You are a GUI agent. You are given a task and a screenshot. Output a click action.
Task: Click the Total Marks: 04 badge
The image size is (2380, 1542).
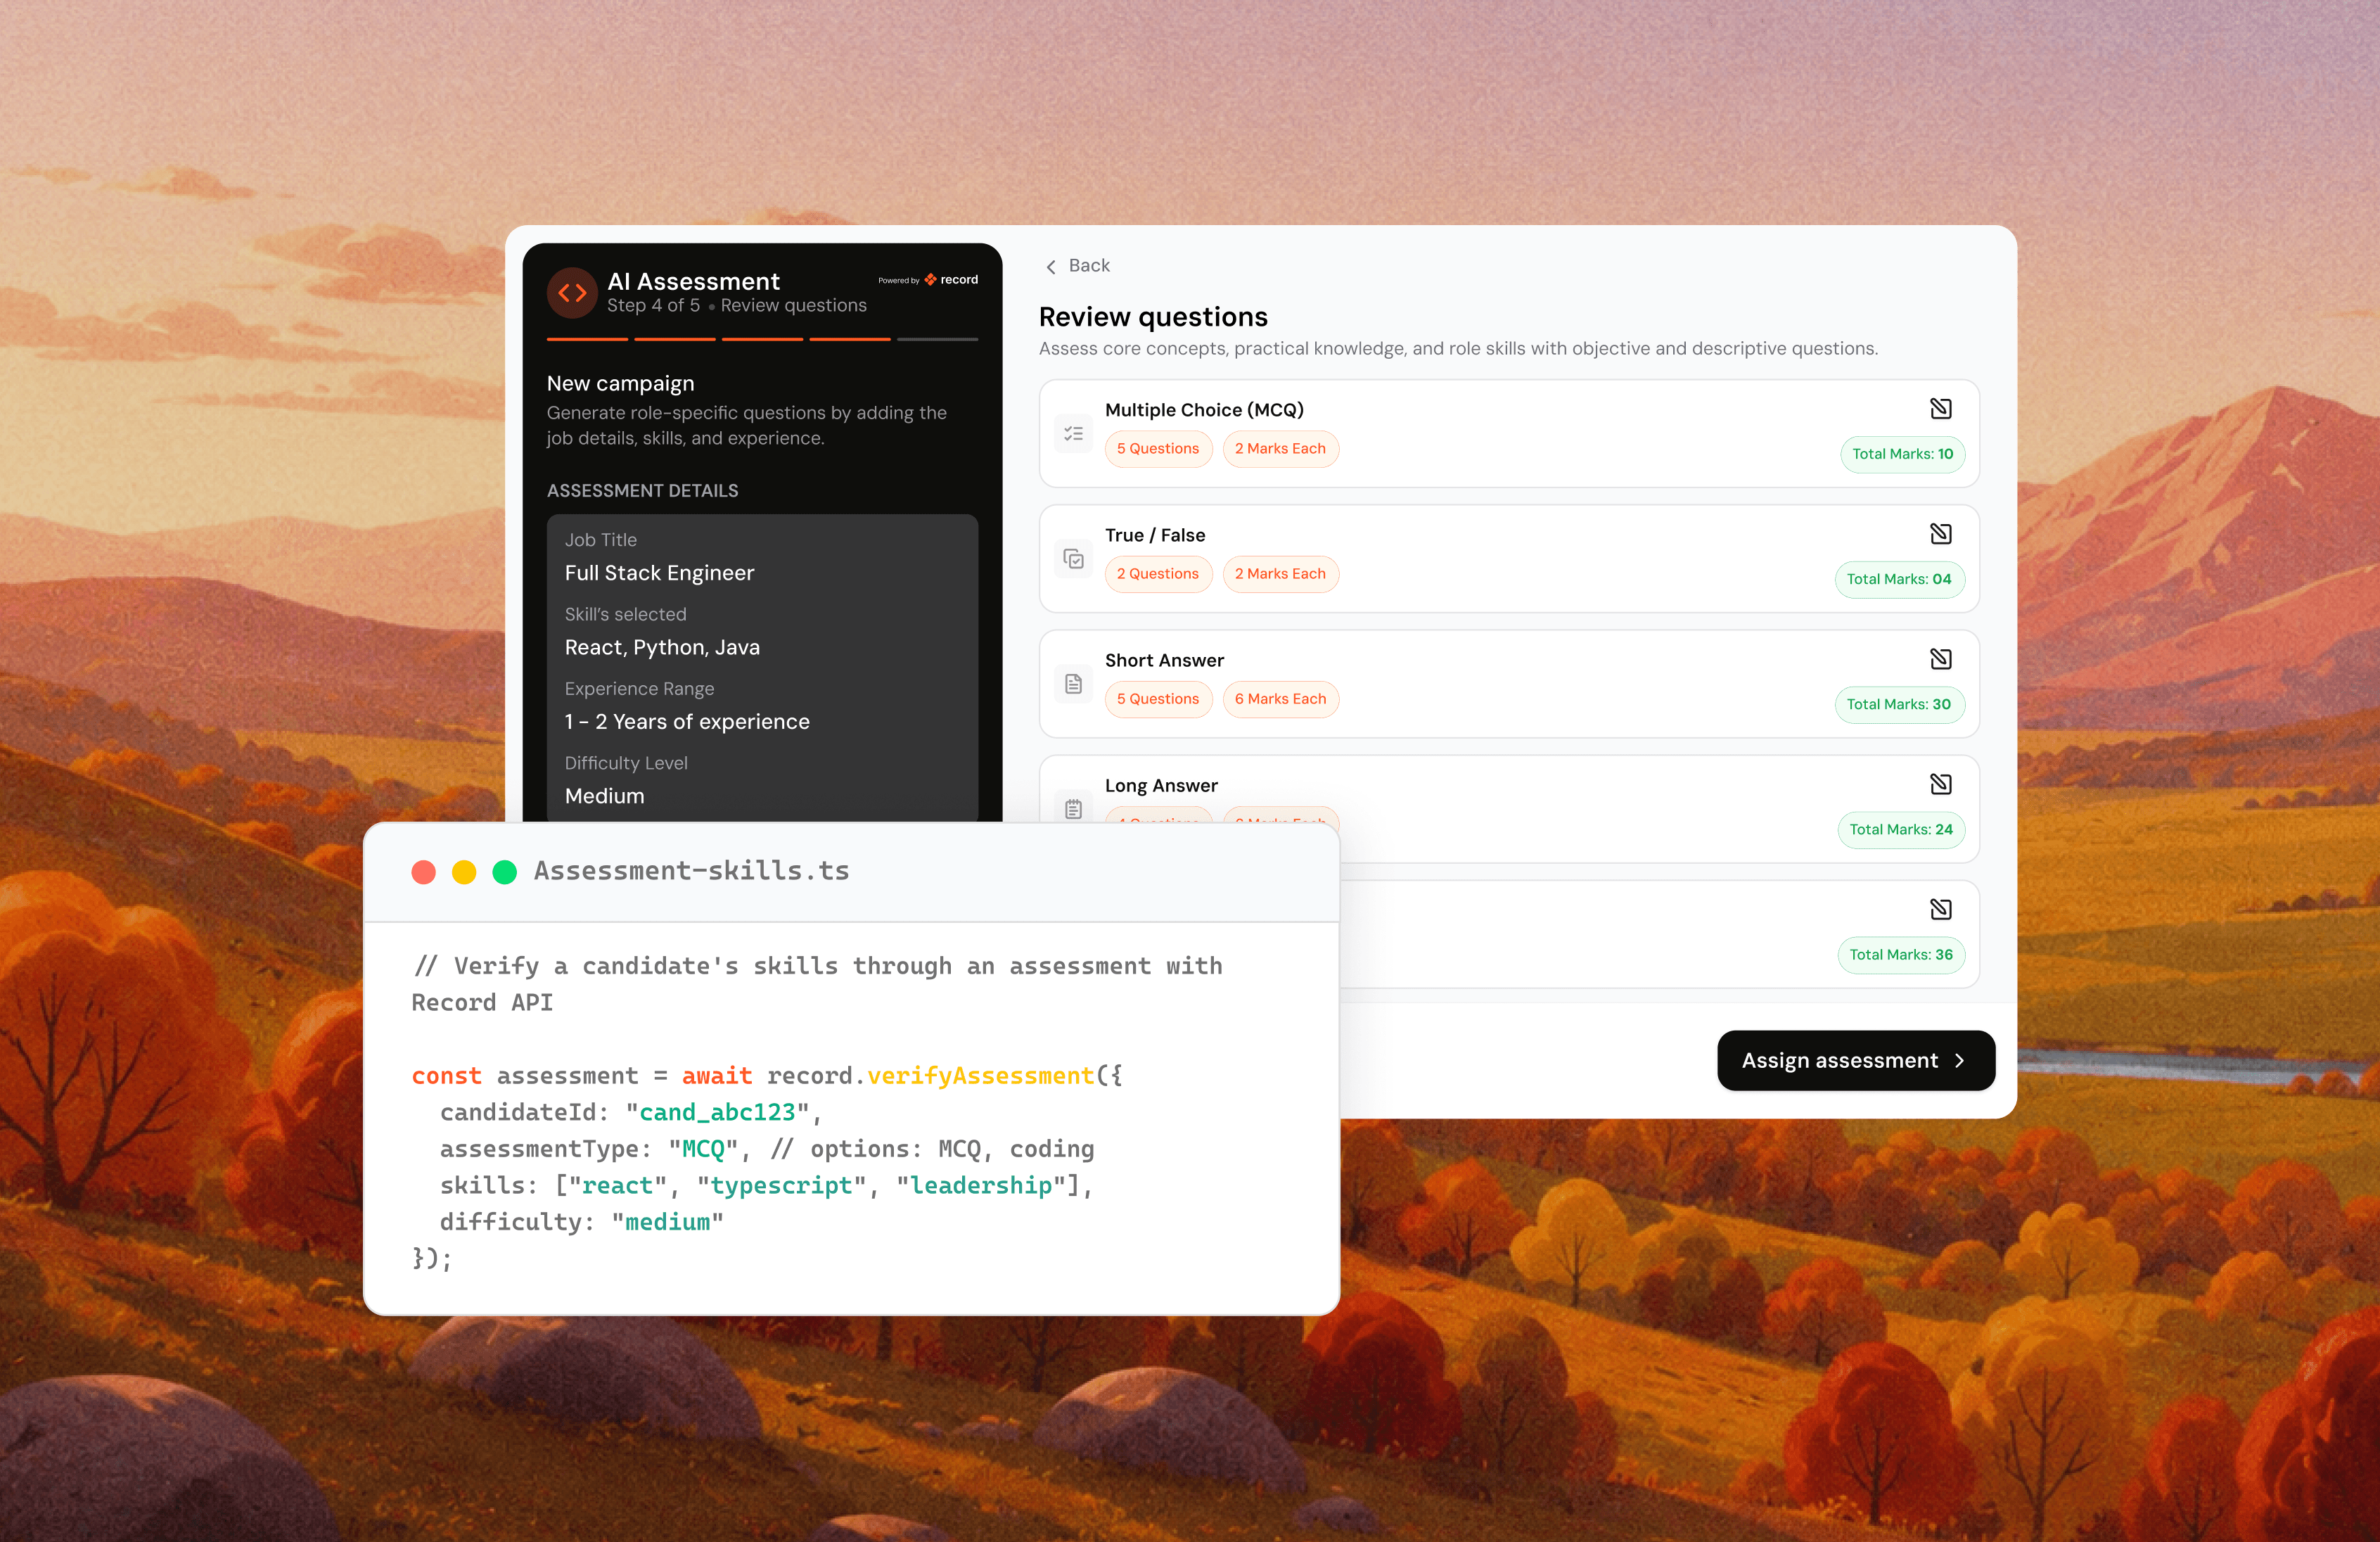coord(1899,579)
